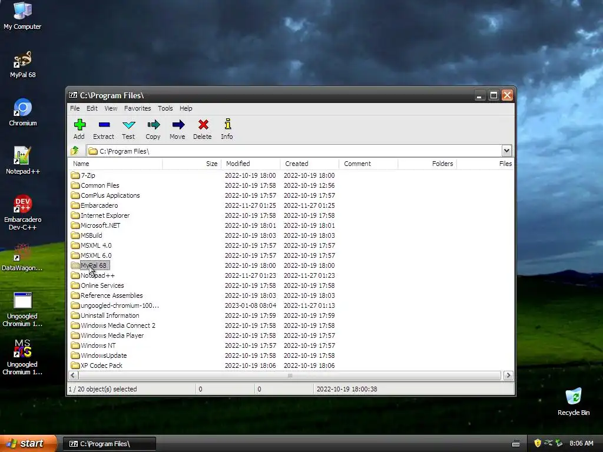
Task: Click the security shield tray icon
Action: tap(538, 443)
